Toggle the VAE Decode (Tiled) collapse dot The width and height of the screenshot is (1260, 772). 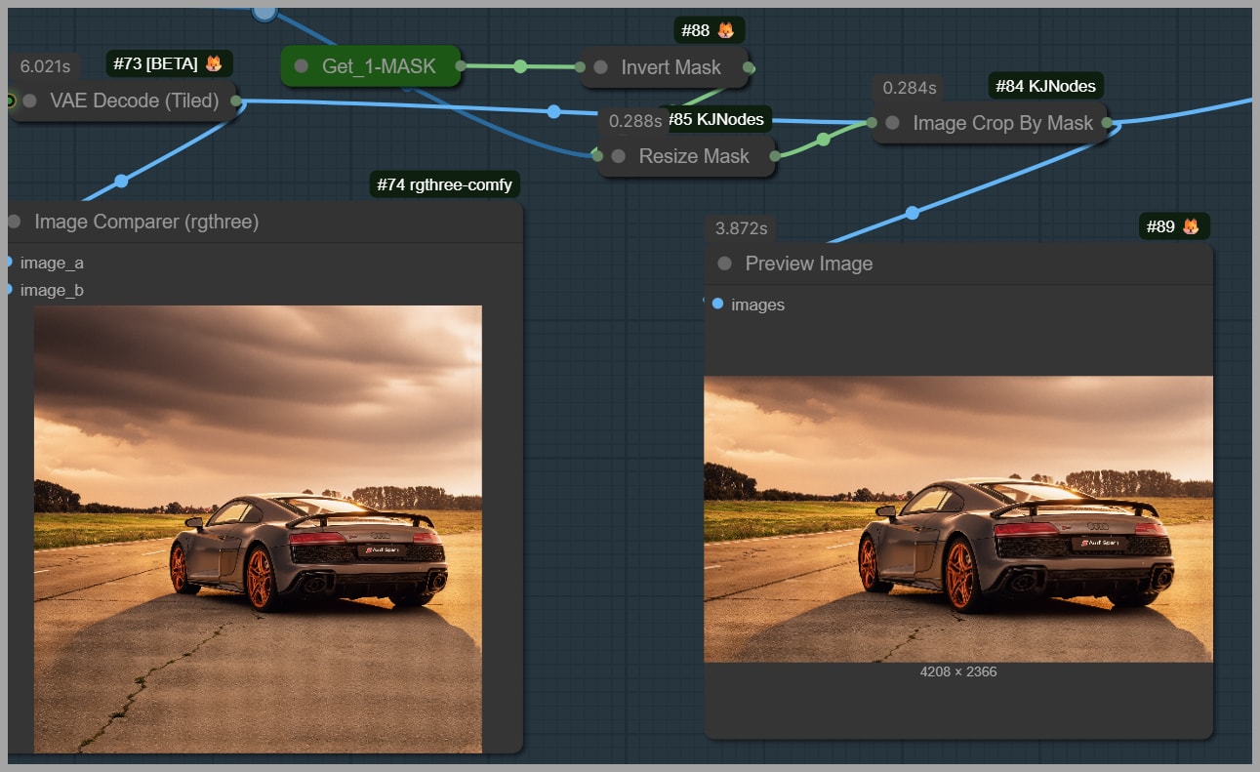pyautogui.click(x=30, y=101)
